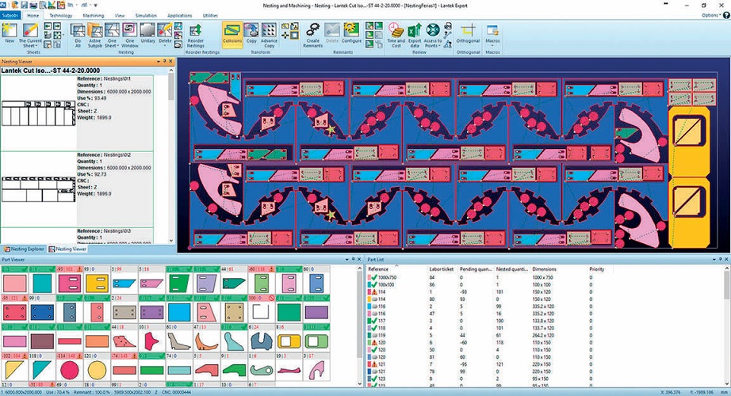Screen dimensions: 731x396
Task: Click the Nesting Viewer vertical scrollbar
Action: [x=171, y=154]
